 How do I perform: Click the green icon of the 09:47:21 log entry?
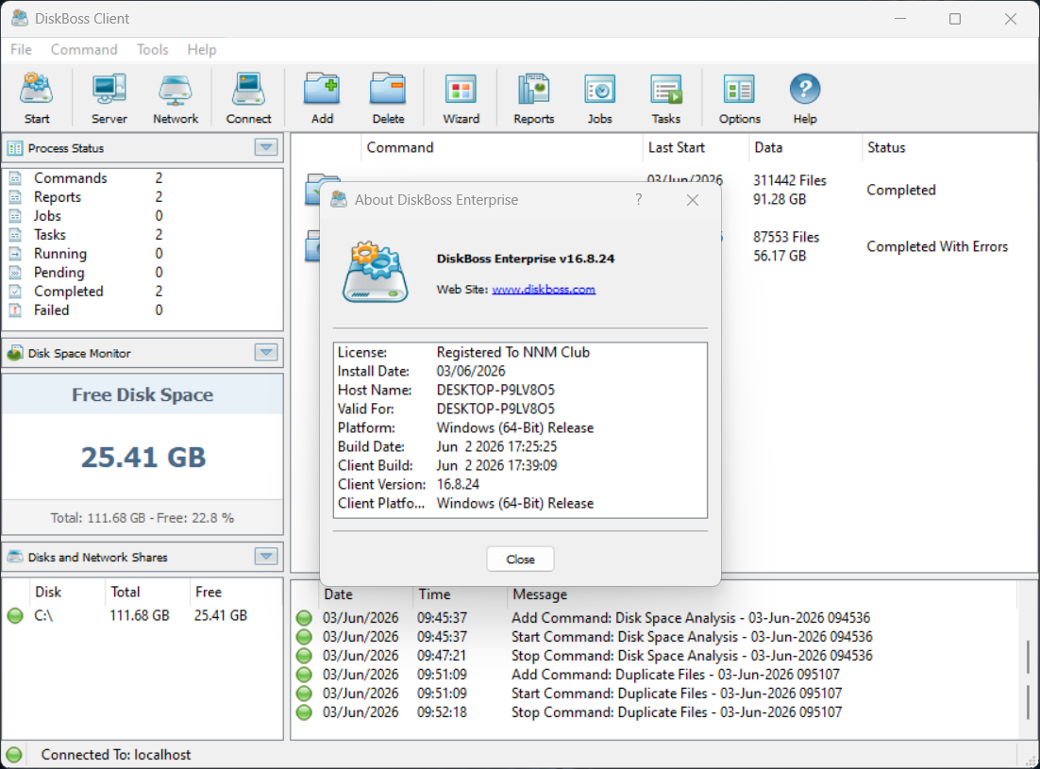point(304,656)
